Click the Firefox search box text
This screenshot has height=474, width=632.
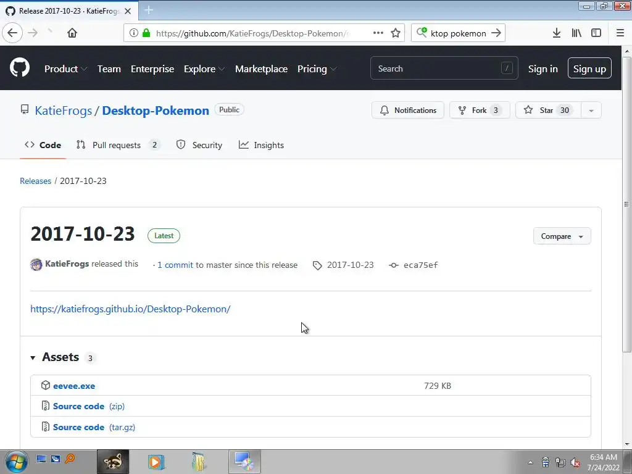[459, 33]
